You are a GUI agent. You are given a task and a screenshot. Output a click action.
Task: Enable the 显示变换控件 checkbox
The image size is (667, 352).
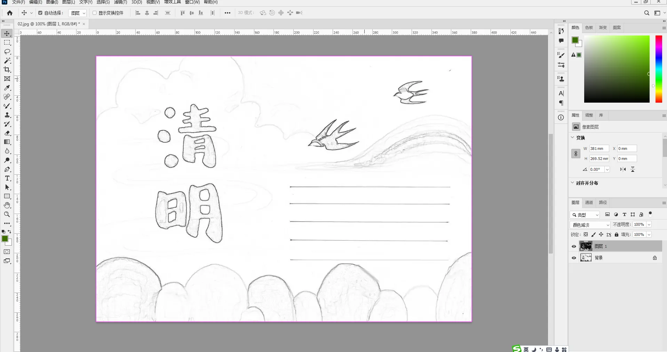(x=94, y=13)
